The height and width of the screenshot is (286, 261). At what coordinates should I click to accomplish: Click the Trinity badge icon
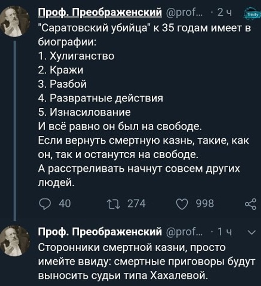pos(251,14)
